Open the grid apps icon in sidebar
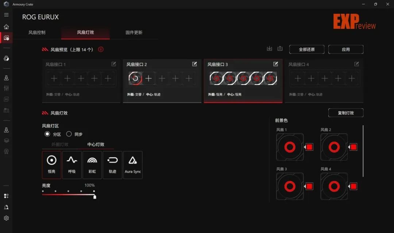 click(x=6, y=196)
